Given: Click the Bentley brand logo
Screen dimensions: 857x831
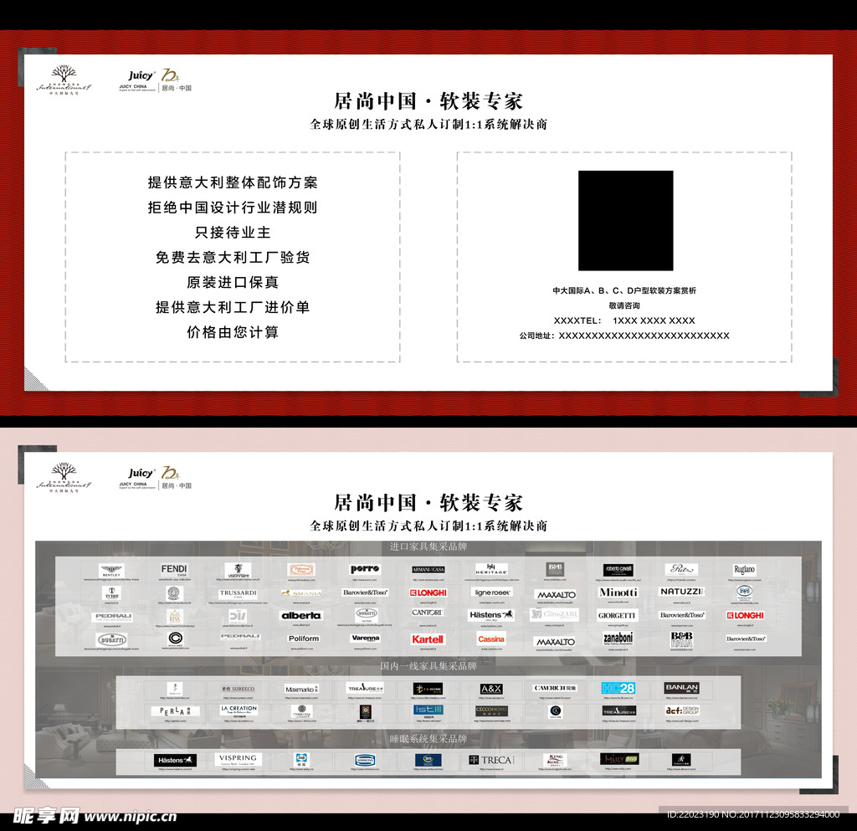Looking at the screenshot, I should pos(111,570).
